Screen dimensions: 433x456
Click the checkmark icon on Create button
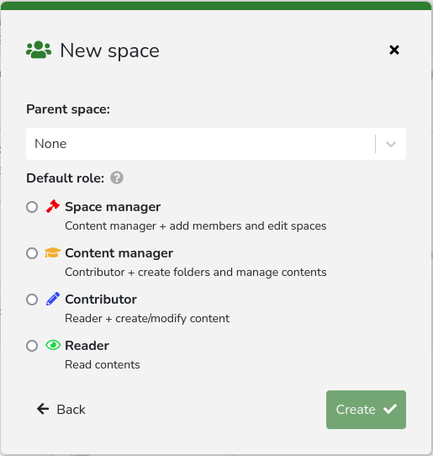point(390,409)
